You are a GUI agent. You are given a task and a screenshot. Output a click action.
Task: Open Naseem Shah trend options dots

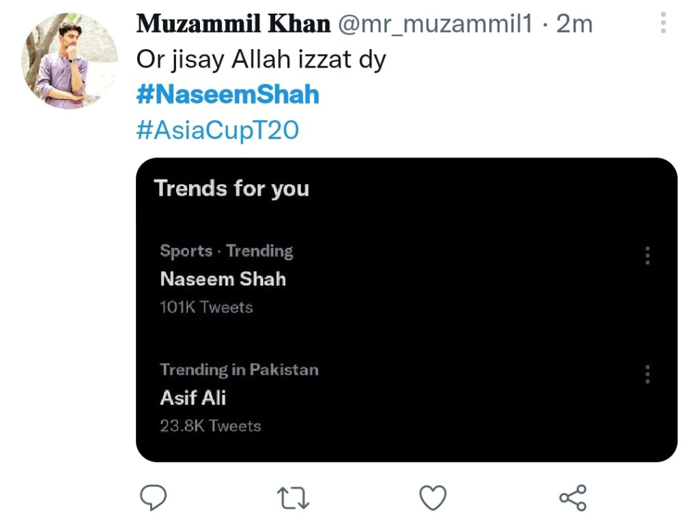point(647,256)
